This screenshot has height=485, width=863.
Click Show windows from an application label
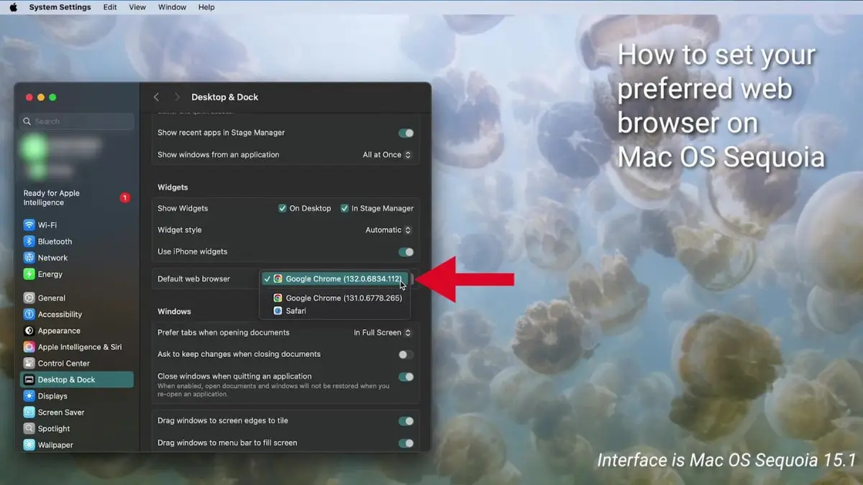pyautogui.click(x=219, y=154)
